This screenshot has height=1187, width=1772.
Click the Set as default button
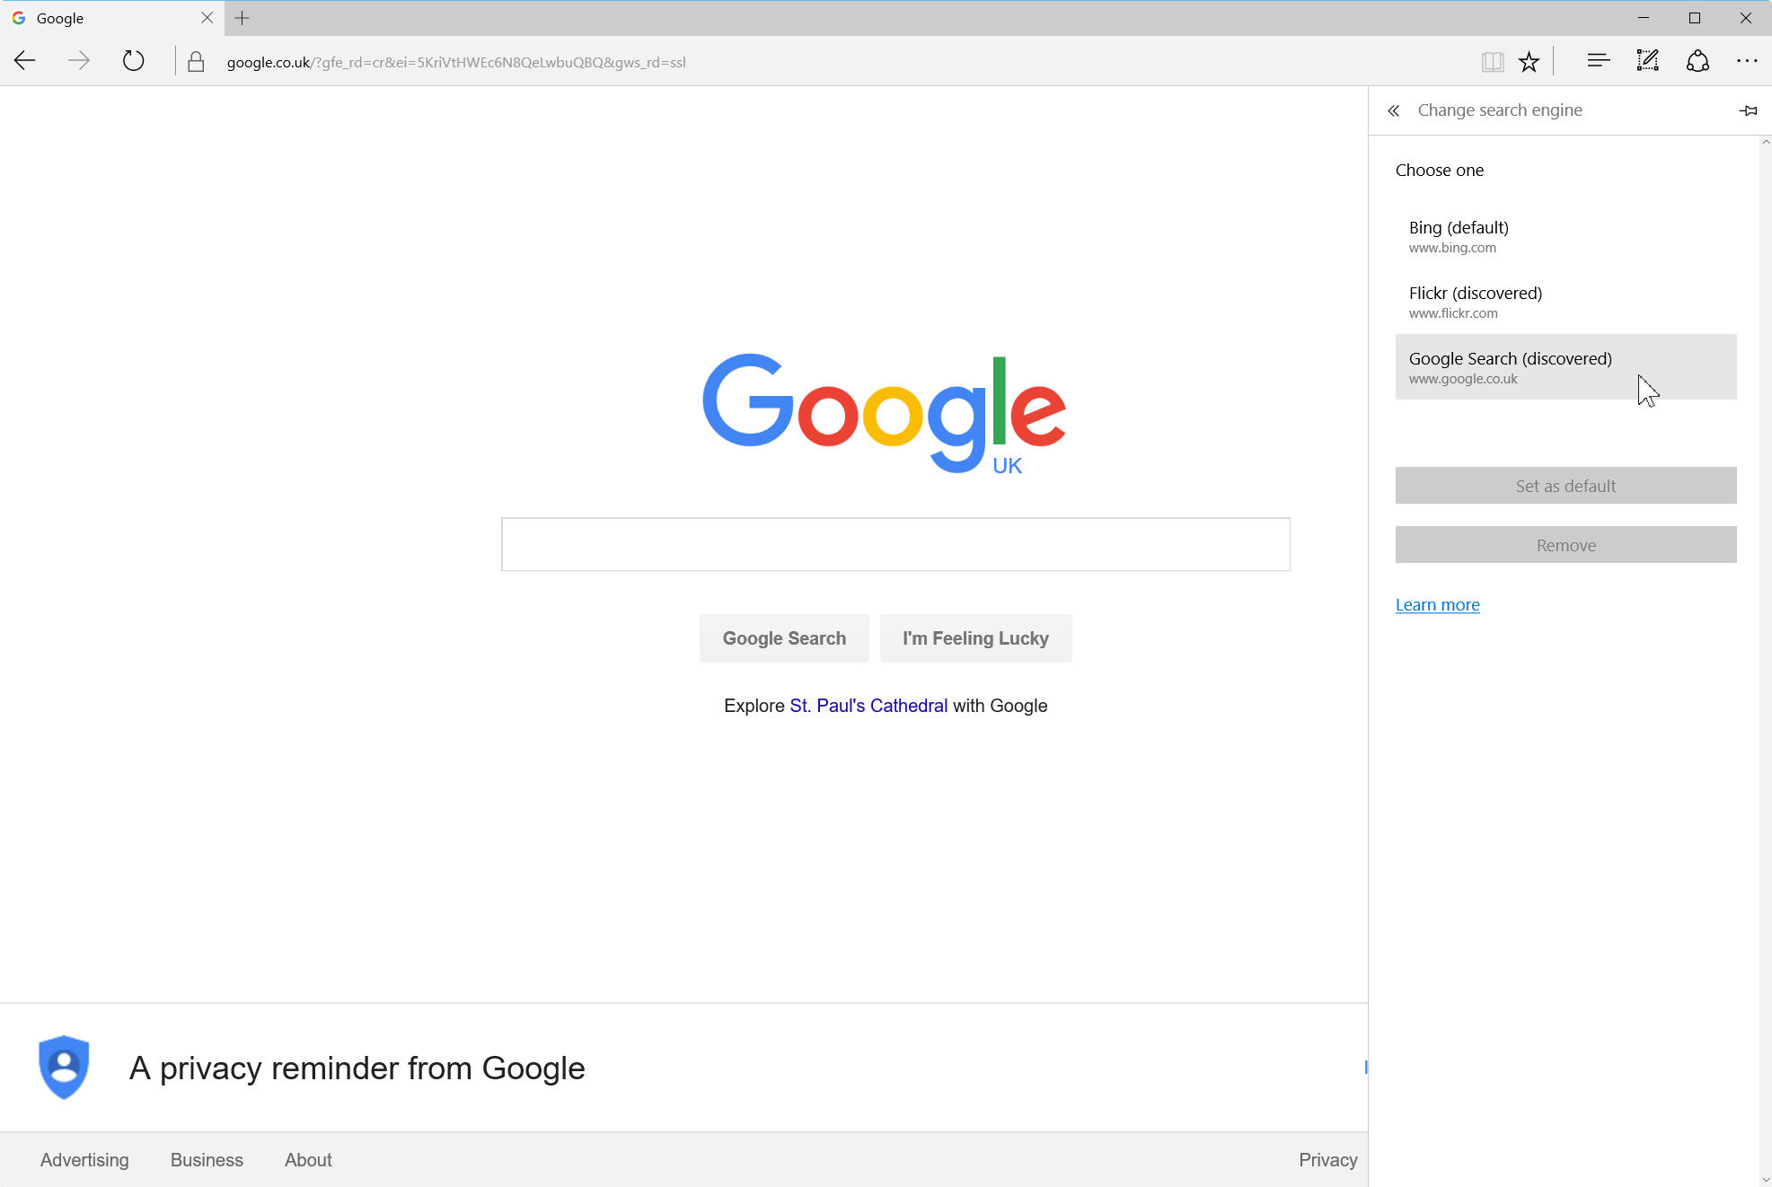tap(1566, 485)
